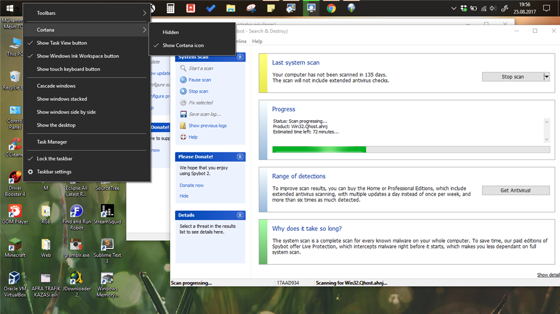Toggle Lock the taskbar option
This screenshot has width=560, height=314.
pos(87,158)
